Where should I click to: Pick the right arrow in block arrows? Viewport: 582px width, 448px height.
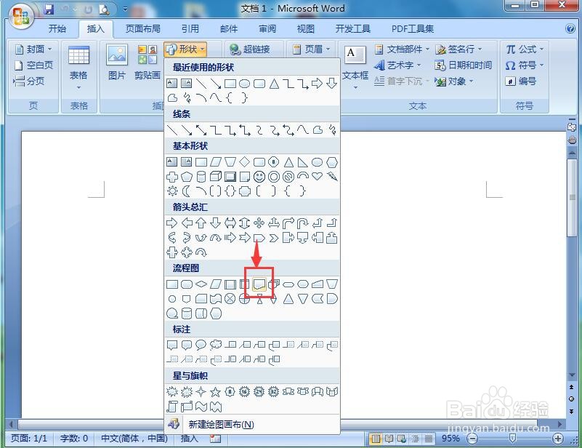pos(172,223)
